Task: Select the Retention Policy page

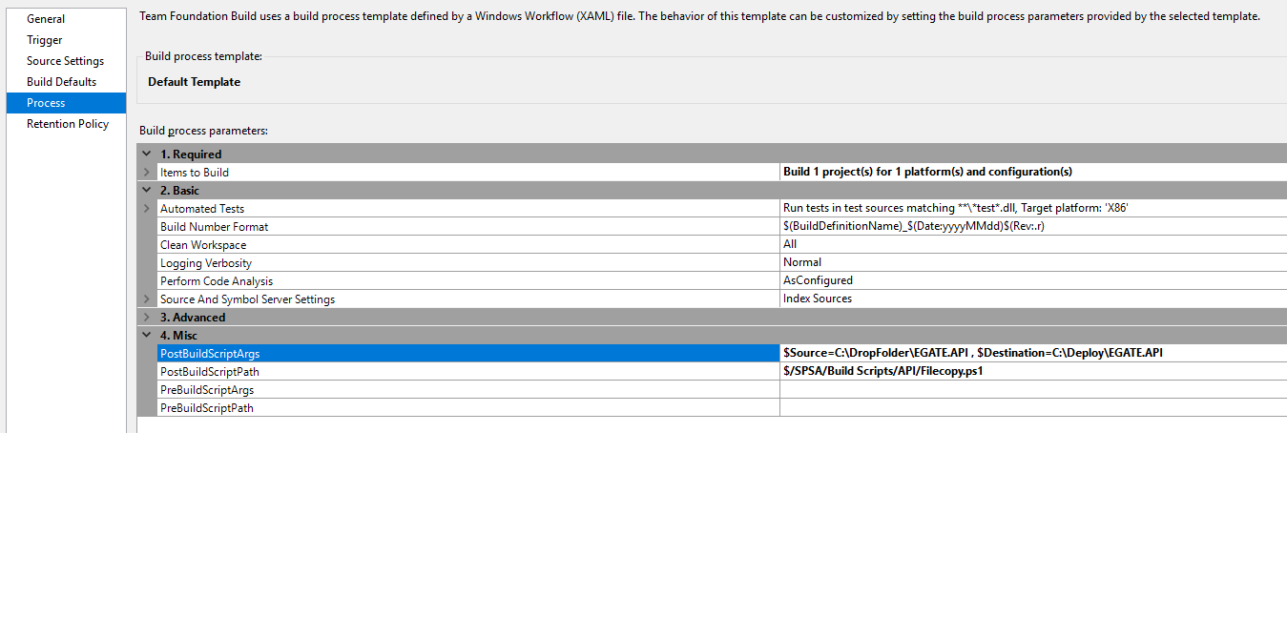Action: [68, 124]
